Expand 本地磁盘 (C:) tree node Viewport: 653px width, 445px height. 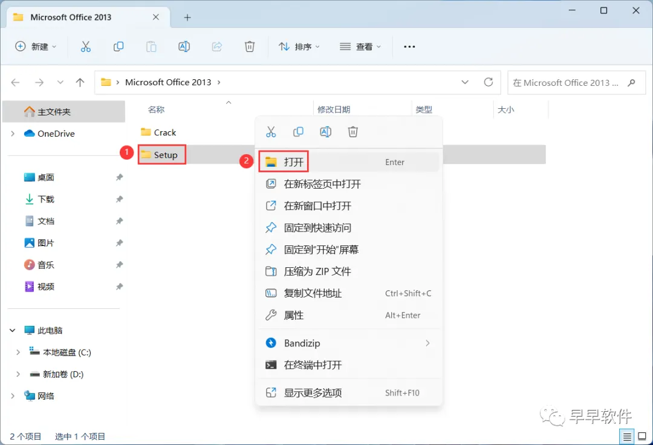click(18, 352)
